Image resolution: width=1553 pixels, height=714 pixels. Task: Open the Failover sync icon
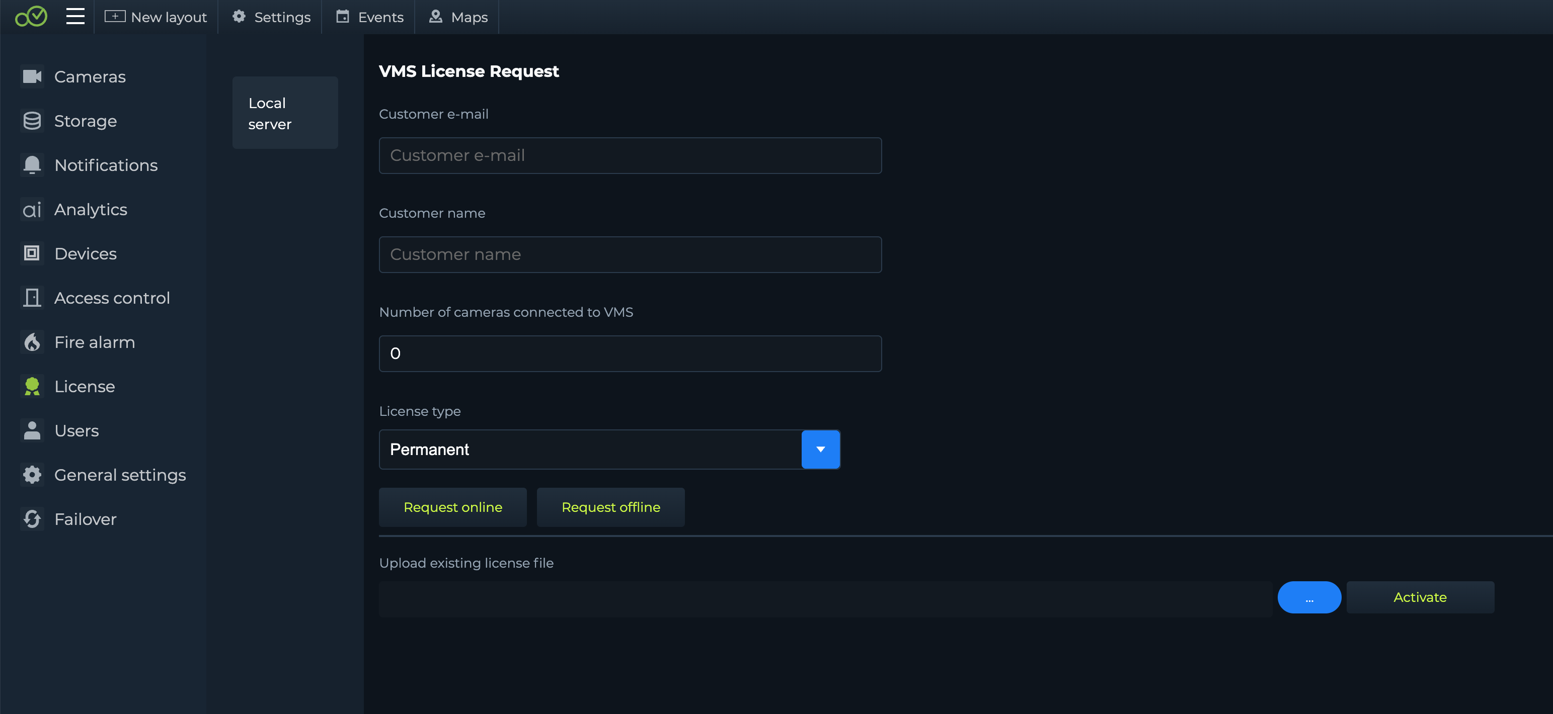[x=32, y=519]
